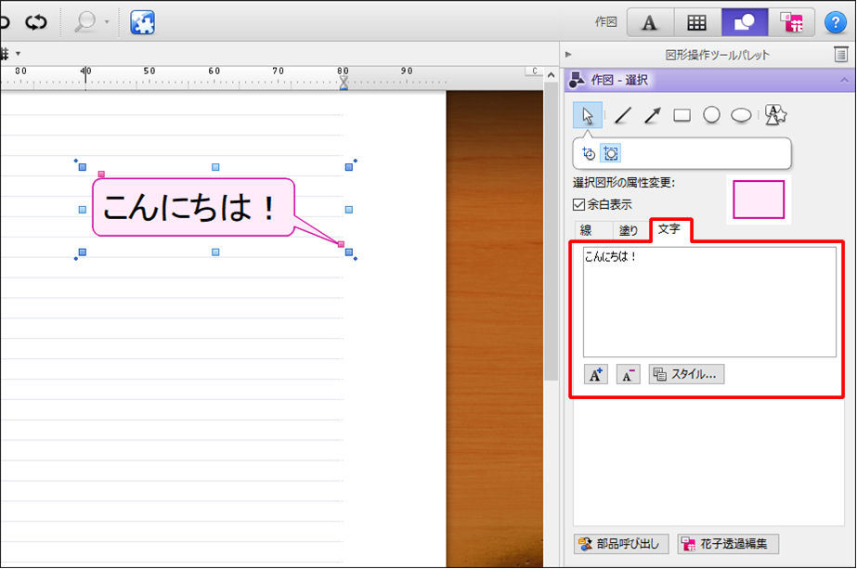
Task: Select the rectangle shape tool
Action: pos(682,115)
